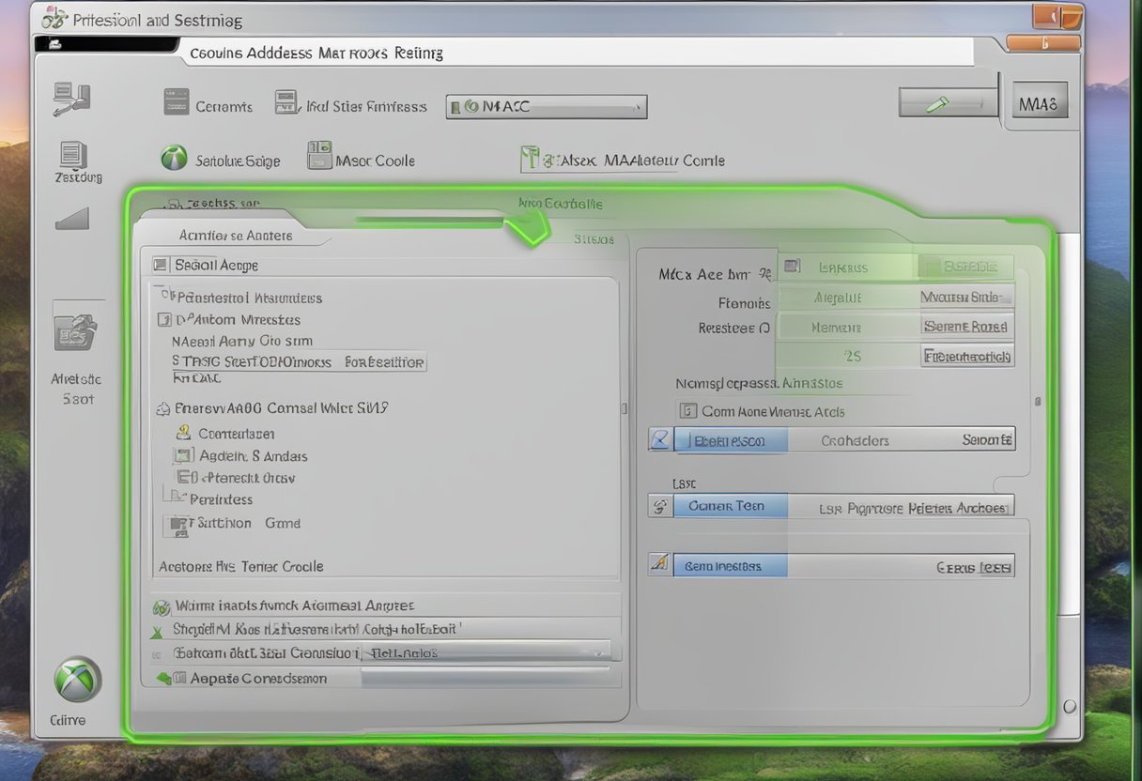The image size is (1142, 781).
Task: Expand the Conteutaoer tree item
Action: (185, 433)
